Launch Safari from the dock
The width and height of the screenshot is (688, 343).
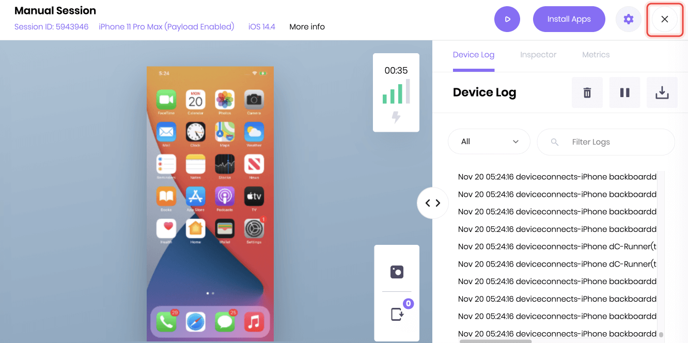(195, 322)
